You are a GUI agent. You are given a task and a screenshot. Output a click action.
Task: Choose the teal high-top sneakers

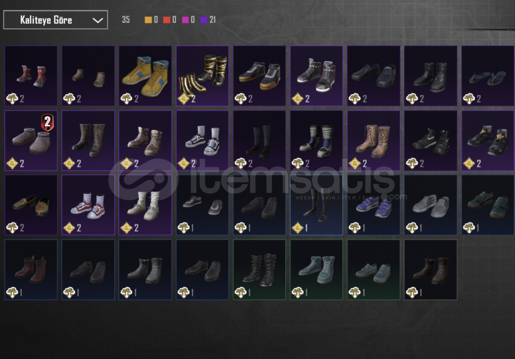pyautogui.click(x=316, y=270)
